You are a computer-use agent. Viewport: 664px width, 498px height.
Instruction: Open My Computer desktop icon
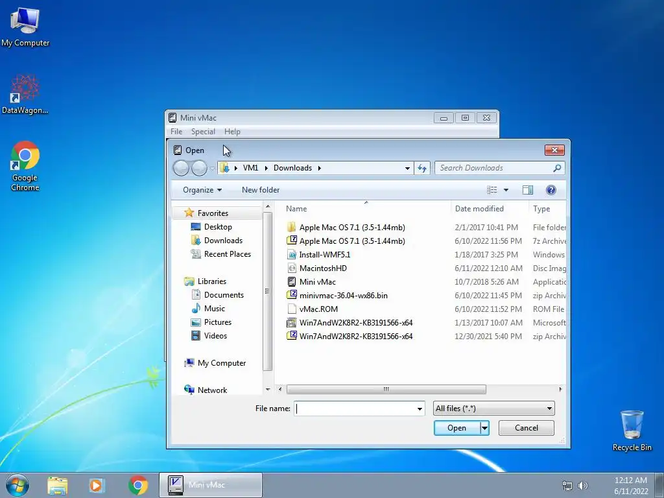[x=25, y=27]
